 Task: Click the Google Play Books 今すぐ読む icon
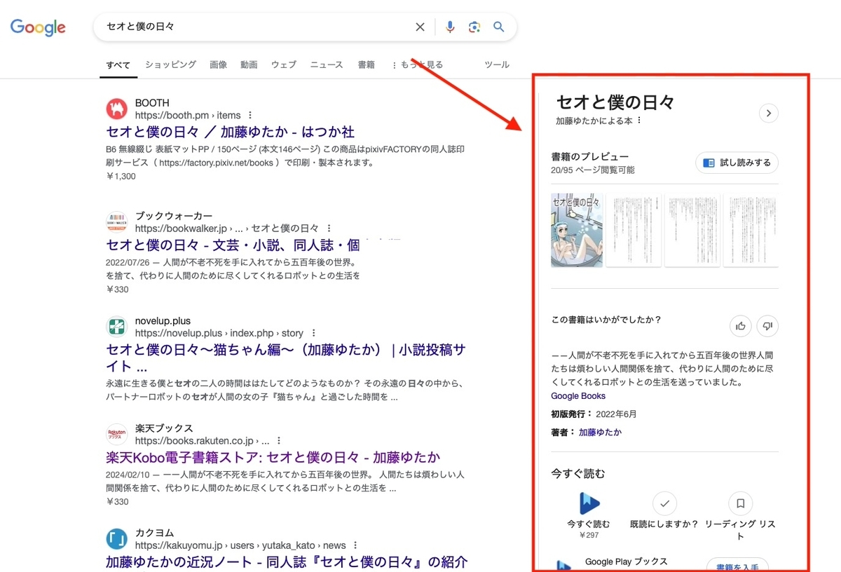coord(589,503)
